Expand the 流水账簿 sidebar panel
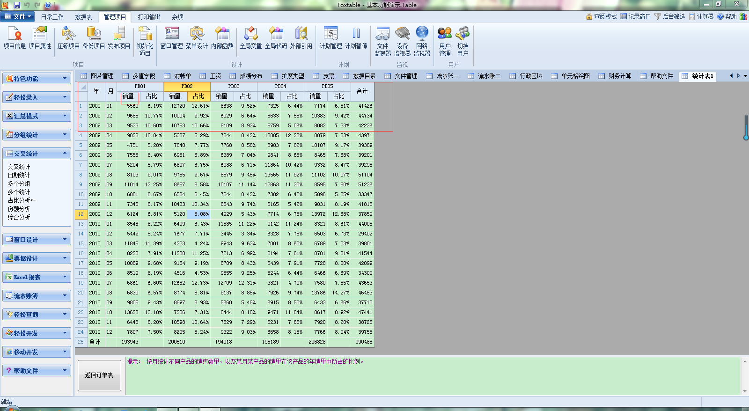749x411 pixels. (x=37, y=296)
